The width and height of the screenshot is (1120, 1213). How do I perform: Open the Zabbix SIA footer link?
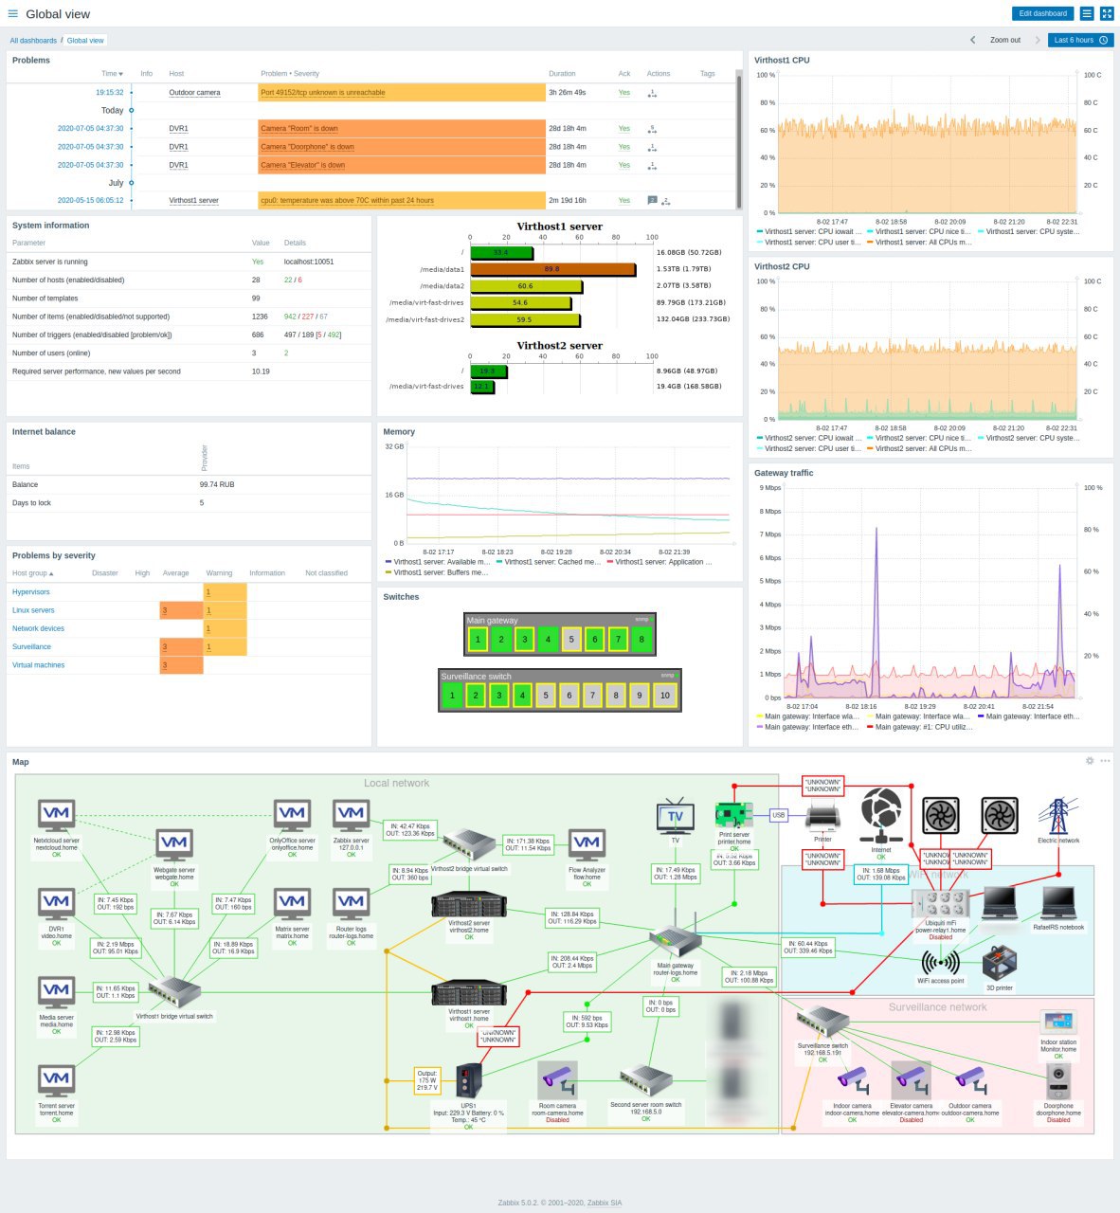(605, 1203)
